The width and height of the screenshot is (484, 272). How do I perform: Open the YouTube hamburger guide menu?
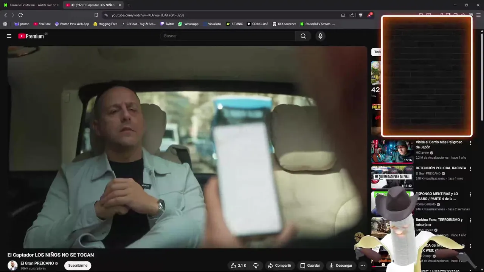[9, 36]
